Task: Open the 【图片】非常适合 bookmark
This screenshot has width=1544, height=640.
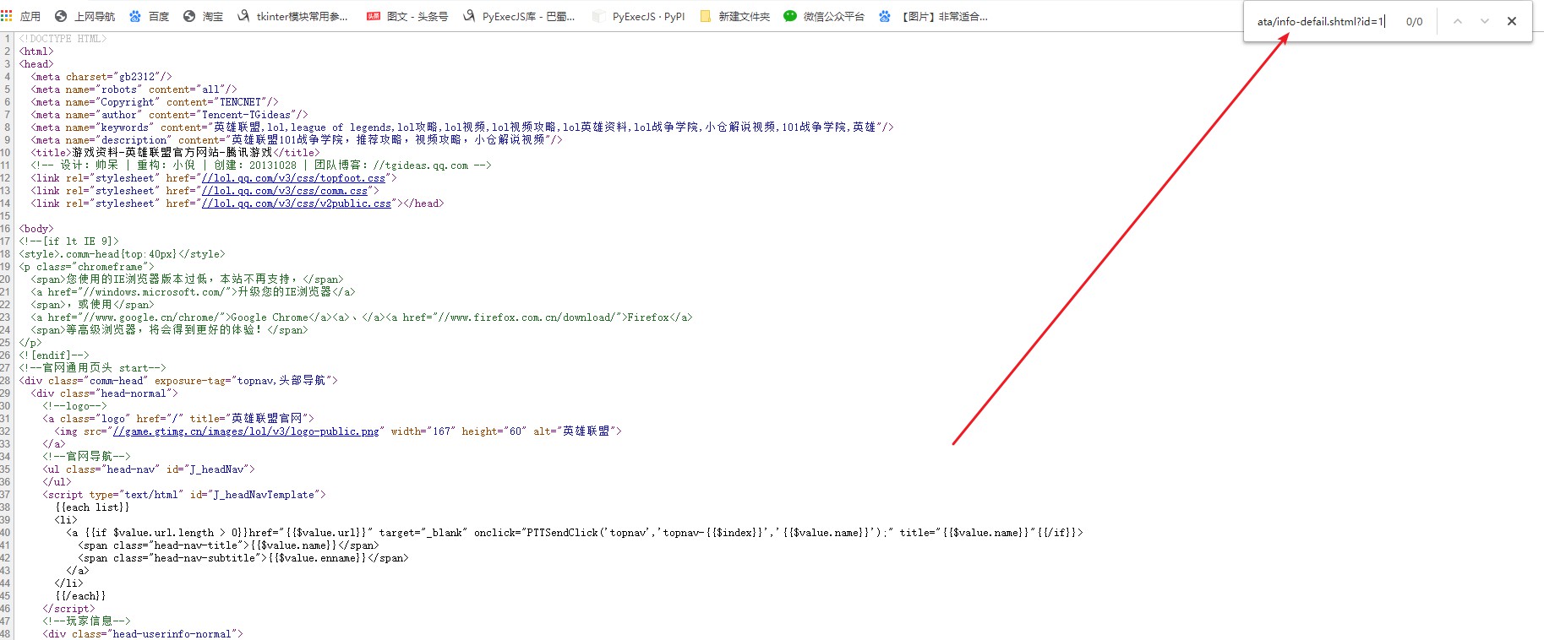Action: 933,16
